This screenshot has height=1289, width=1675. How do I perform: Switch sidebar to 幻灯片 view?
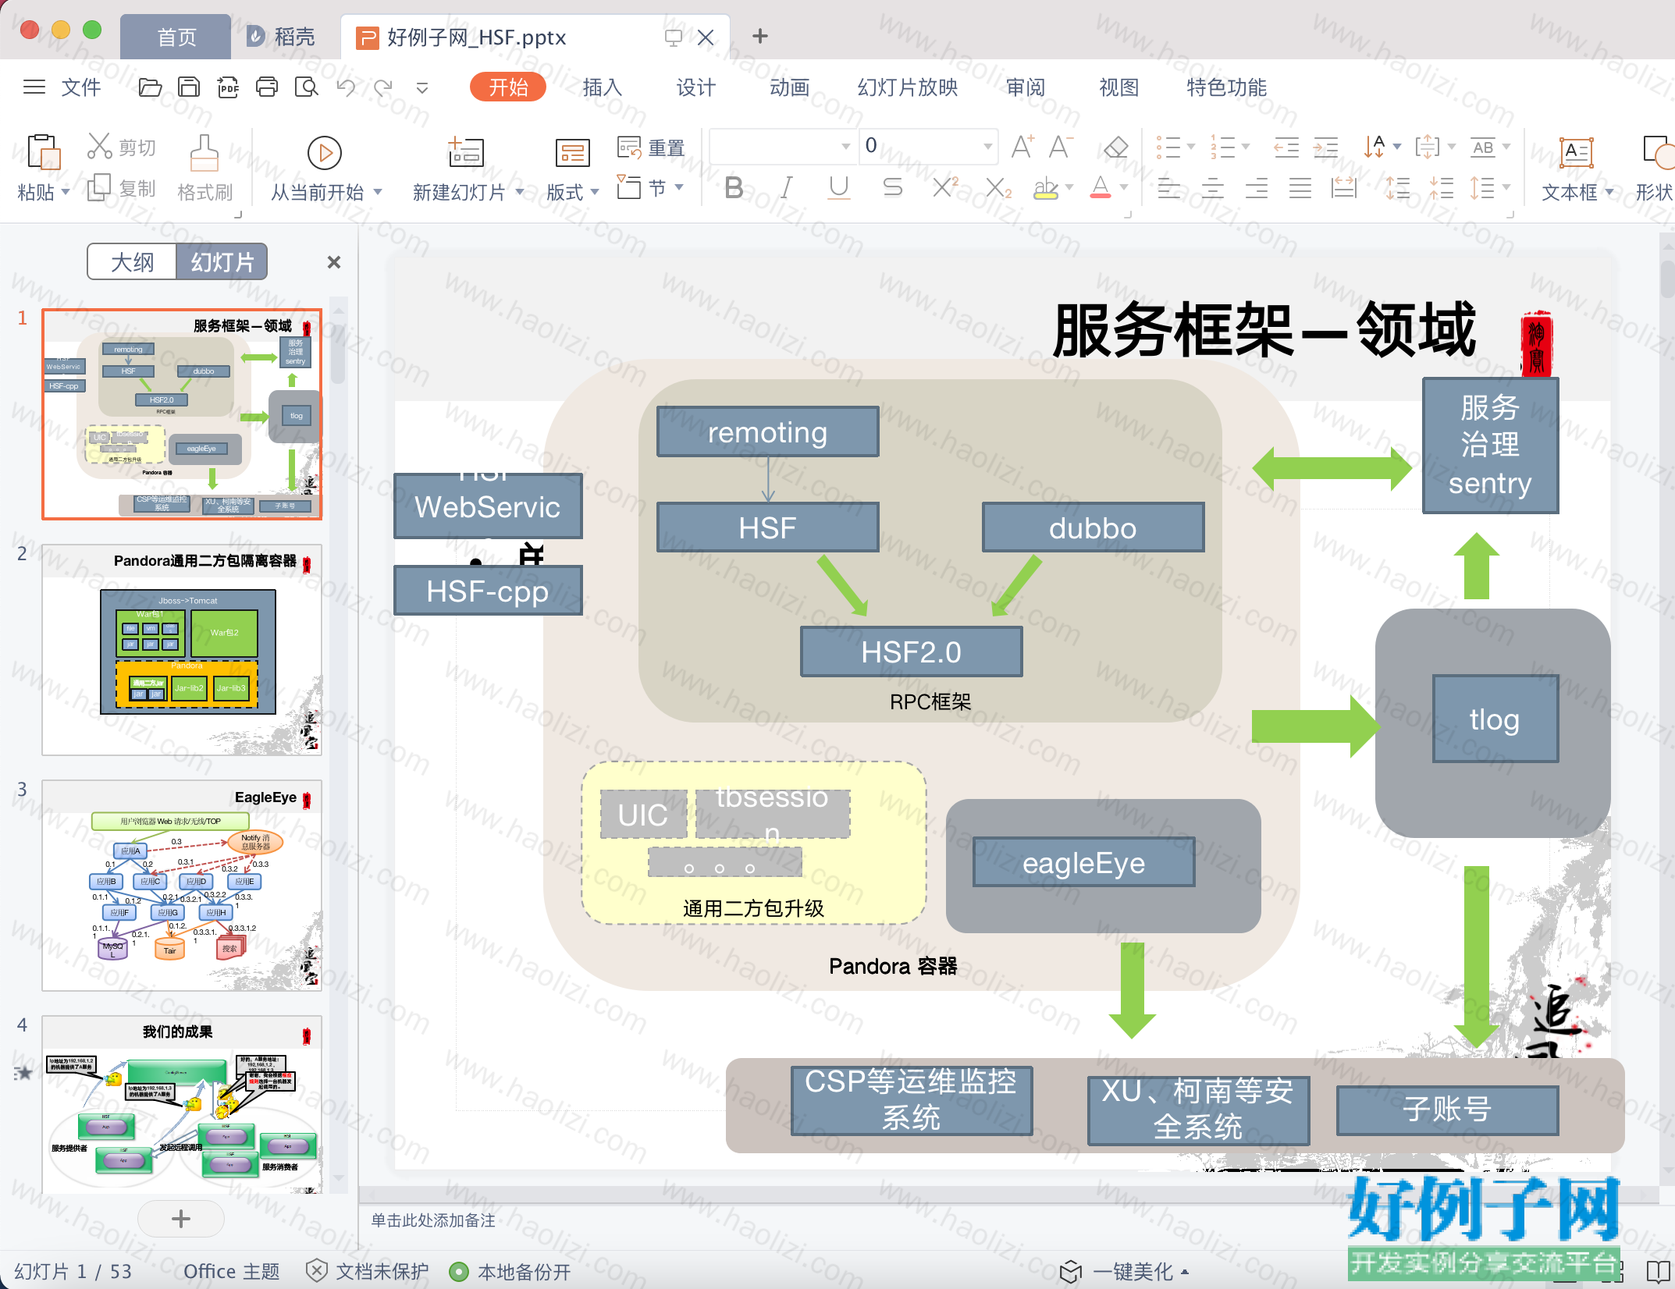pyautogui.click(x=222, y=262)
